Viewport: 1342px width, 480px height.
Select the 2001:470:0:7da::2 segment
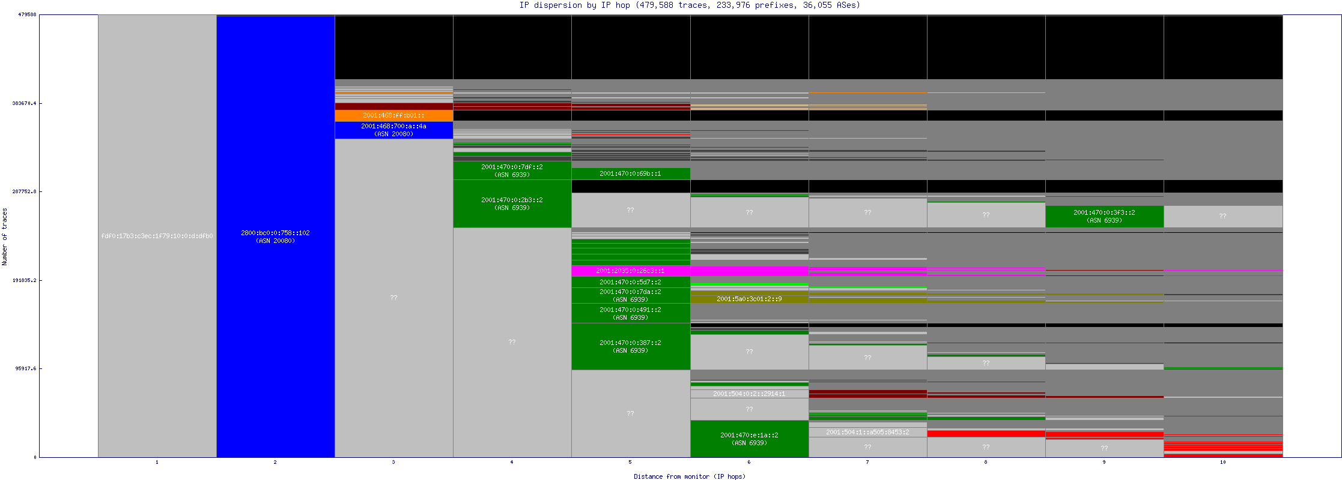click(x=630, y=295)
